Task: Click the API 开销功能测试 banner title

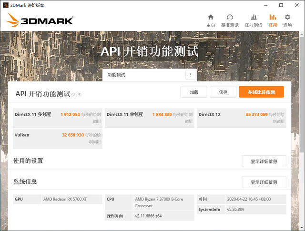Action: [149, 51]
